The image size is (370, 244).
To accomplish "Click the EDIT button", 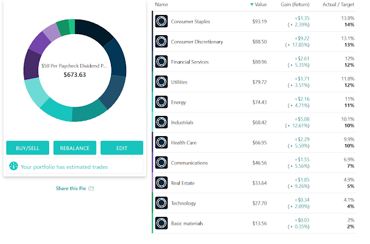I will pos(122,148).
